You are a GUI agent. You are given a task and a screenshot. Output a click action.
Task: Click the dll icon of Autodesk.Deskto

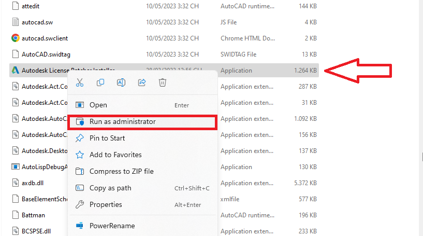[x=16, y=151]
